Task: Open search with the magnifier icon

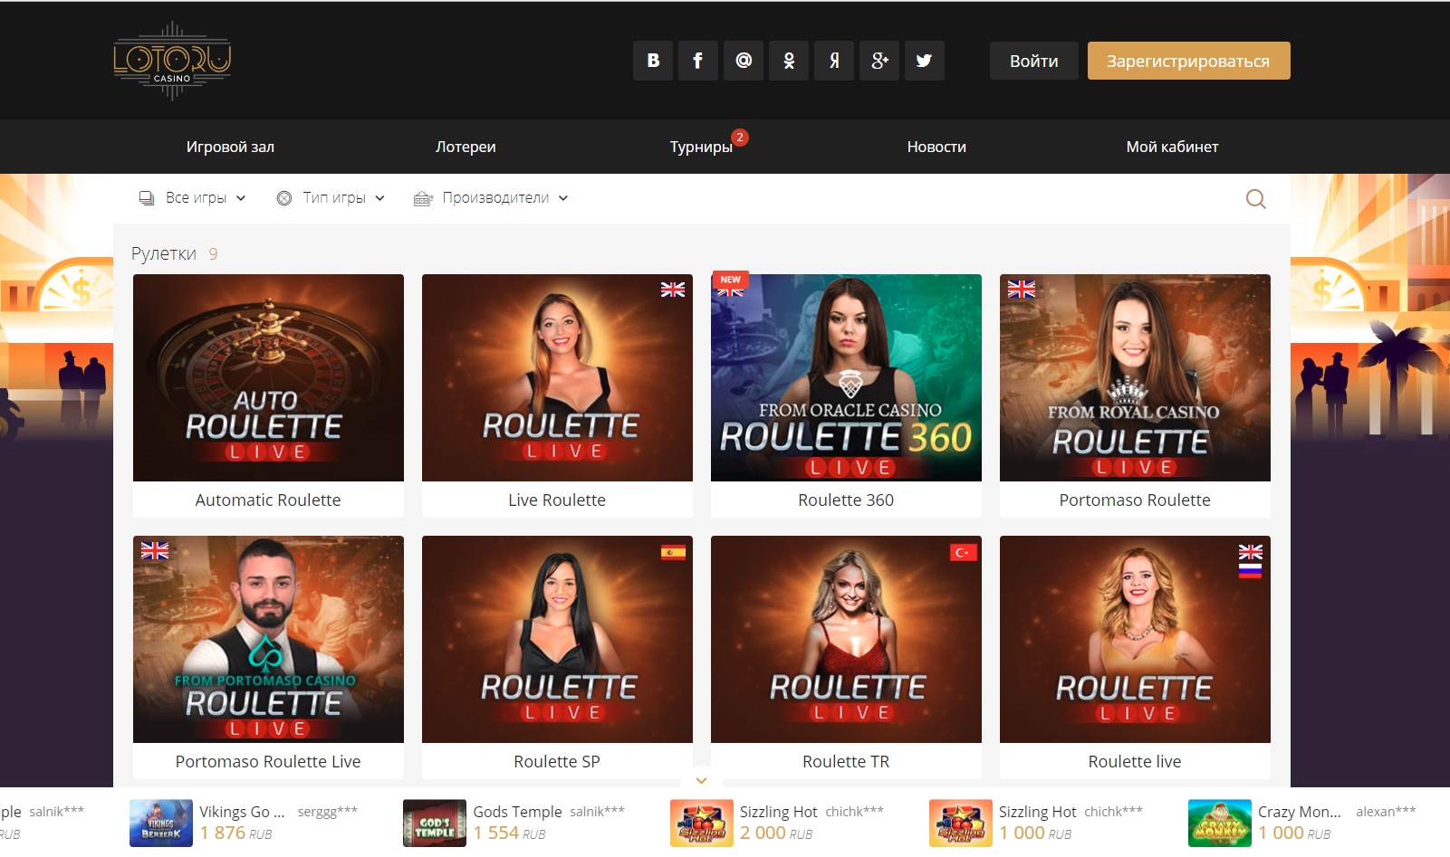Action: coord(1255,199)
